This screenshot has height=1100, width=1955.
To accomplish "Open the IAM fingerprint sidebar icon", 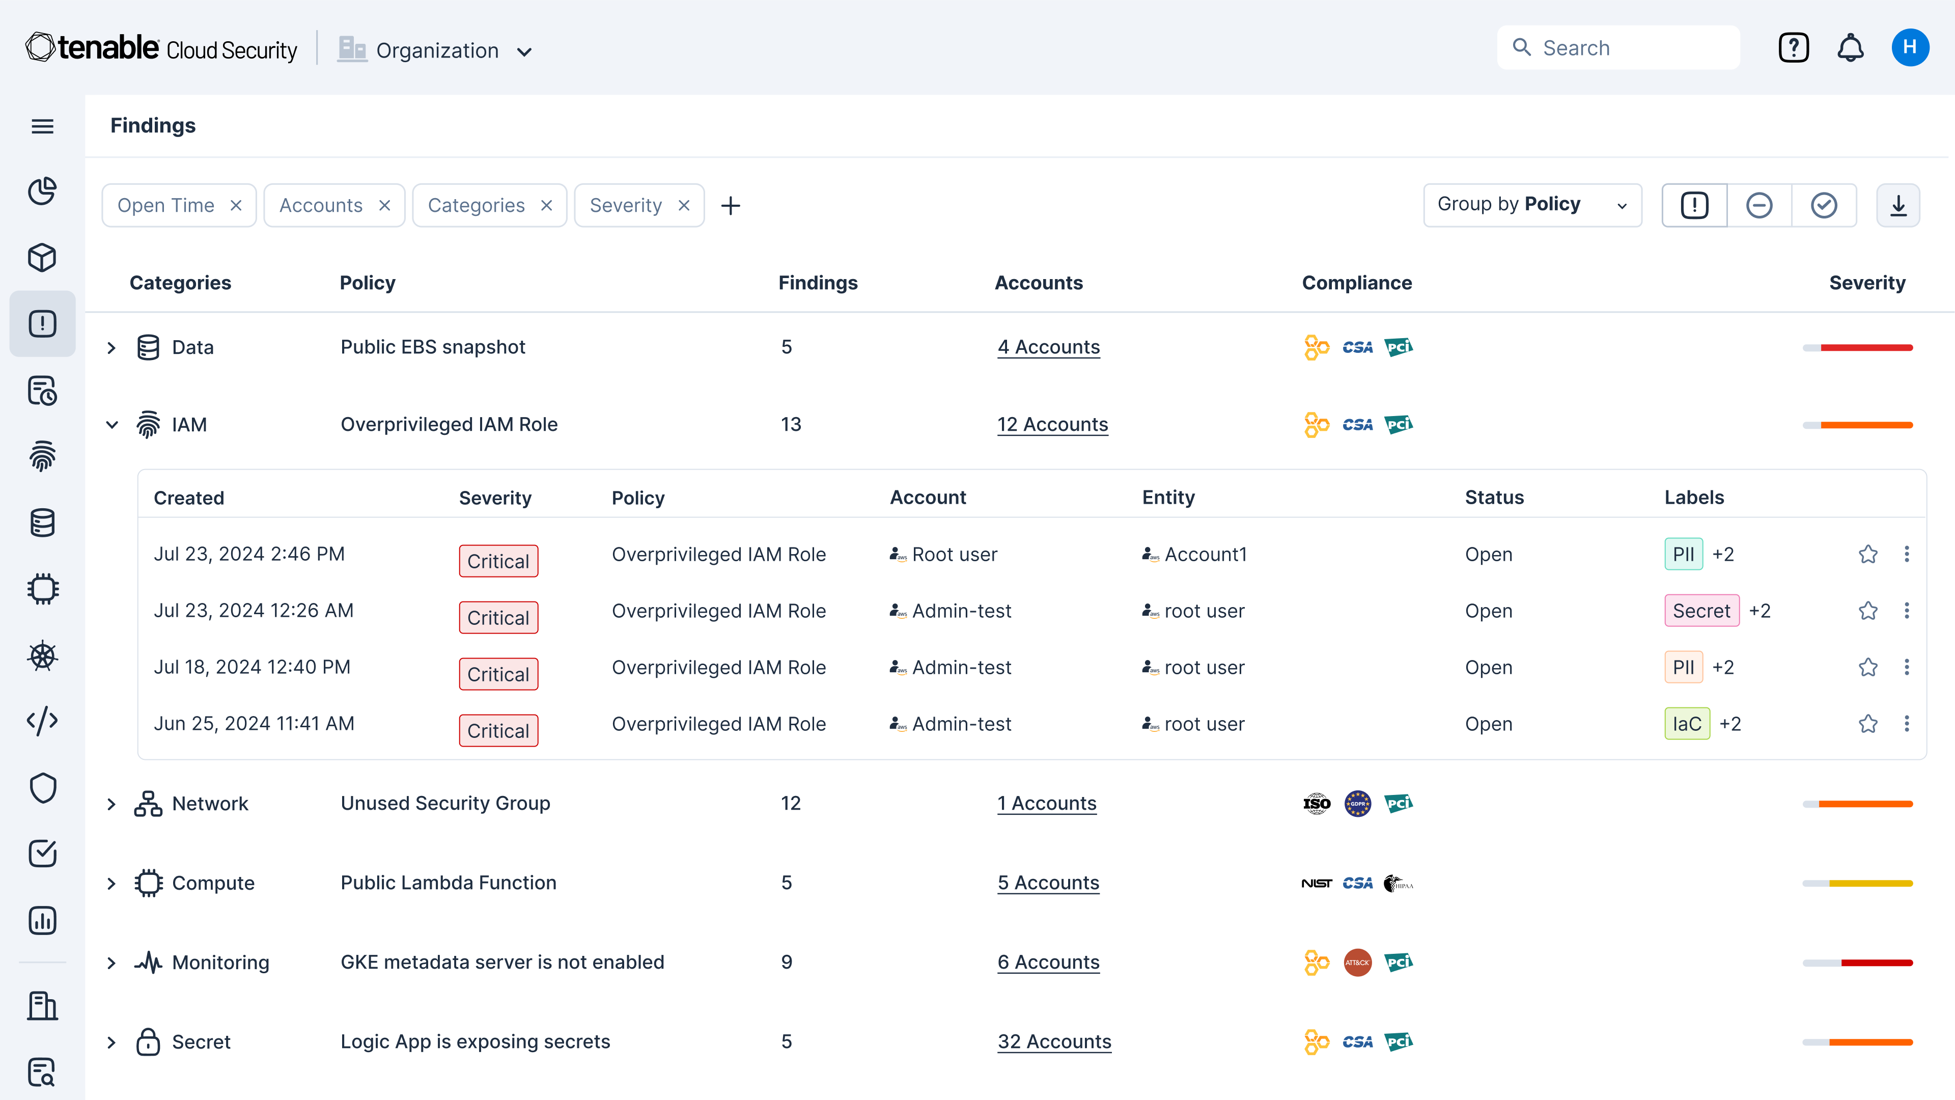I will click(x=42, y=456).
